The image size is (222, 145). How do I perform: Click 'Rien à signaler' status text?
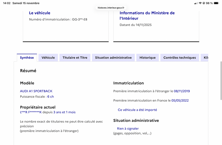[128, 128]
